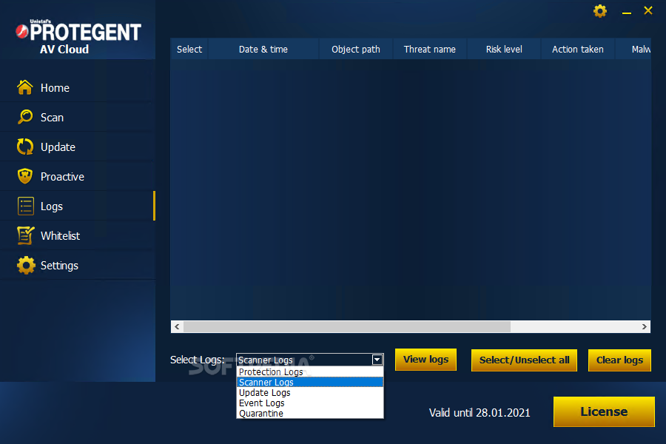The height and width of the screenshot is (444, 666).
Task: Open the Update section label
Action: [58, 147]
